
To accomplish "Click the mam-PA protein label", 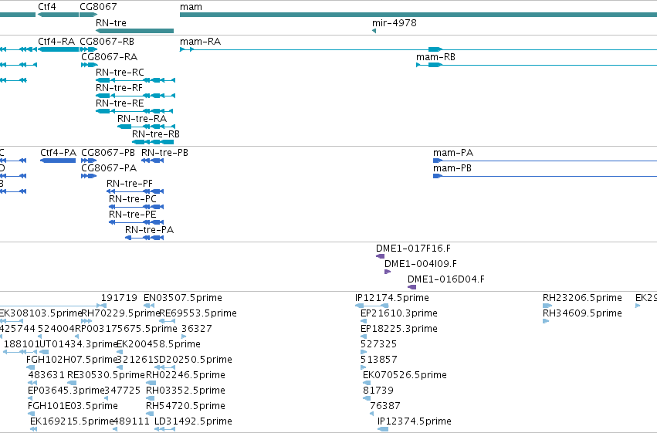I will (453, 152).
